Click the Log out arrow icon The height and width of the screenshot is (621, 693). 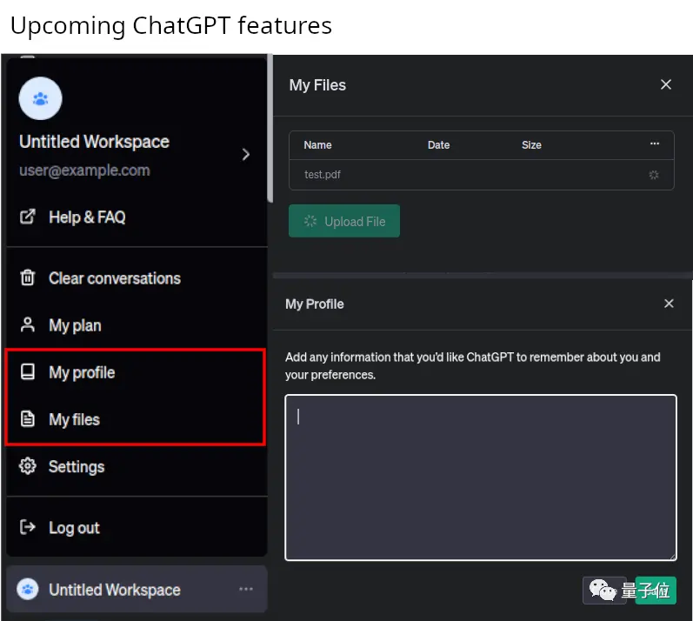[x=28, y=527]
